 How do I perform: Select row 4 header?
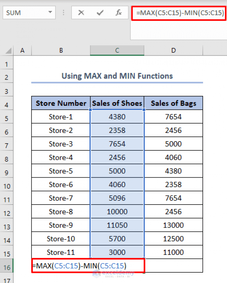[x=7, y=103]
